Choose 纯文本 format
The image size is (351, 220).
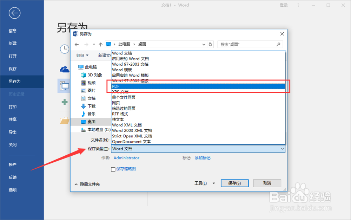point(198,119)
